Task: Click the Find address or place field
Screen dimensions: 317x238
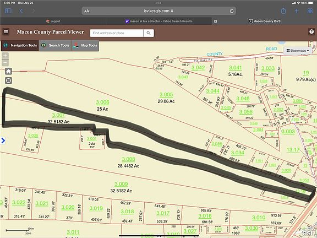Action: pos(117,33)
